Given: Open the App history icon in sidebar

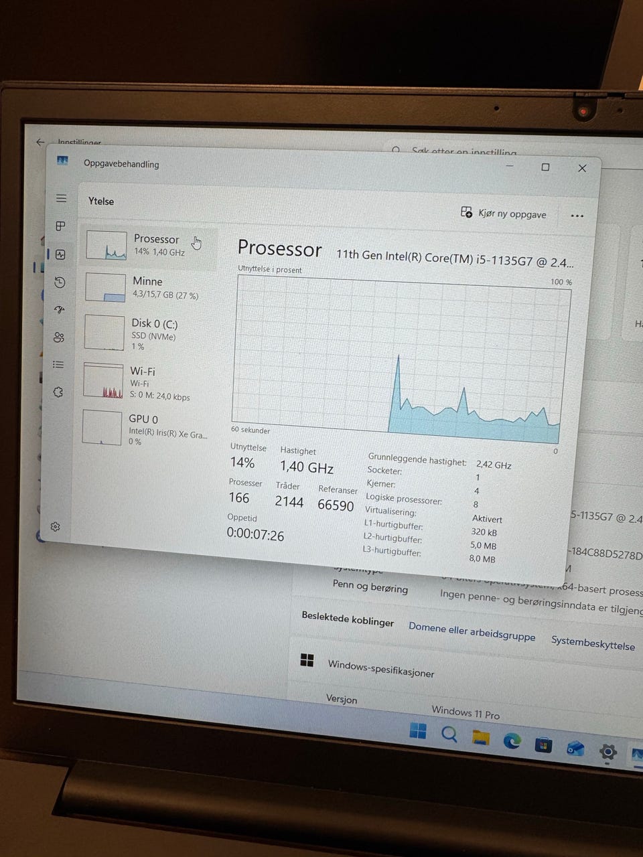Looking at the screenshot, I should pyautogui.click(x=60, y=282).
